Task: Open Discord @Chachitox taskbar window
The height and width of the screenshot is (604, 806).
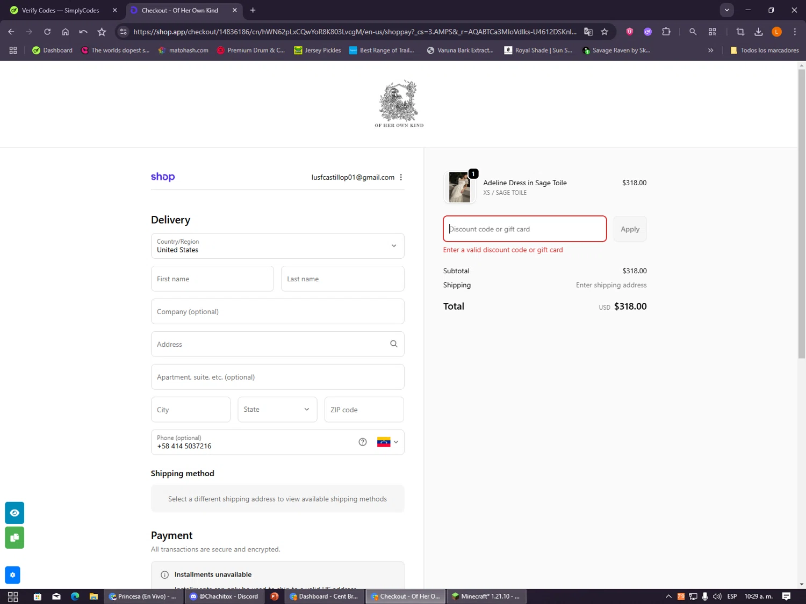Action: click(225, 596)
